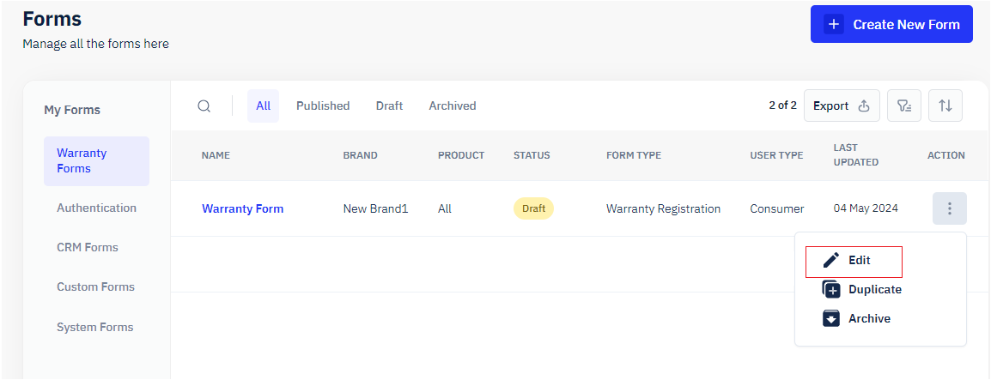
Task: Open Authentication forms category
Action: pyautogui.click(x=96, y=208)
